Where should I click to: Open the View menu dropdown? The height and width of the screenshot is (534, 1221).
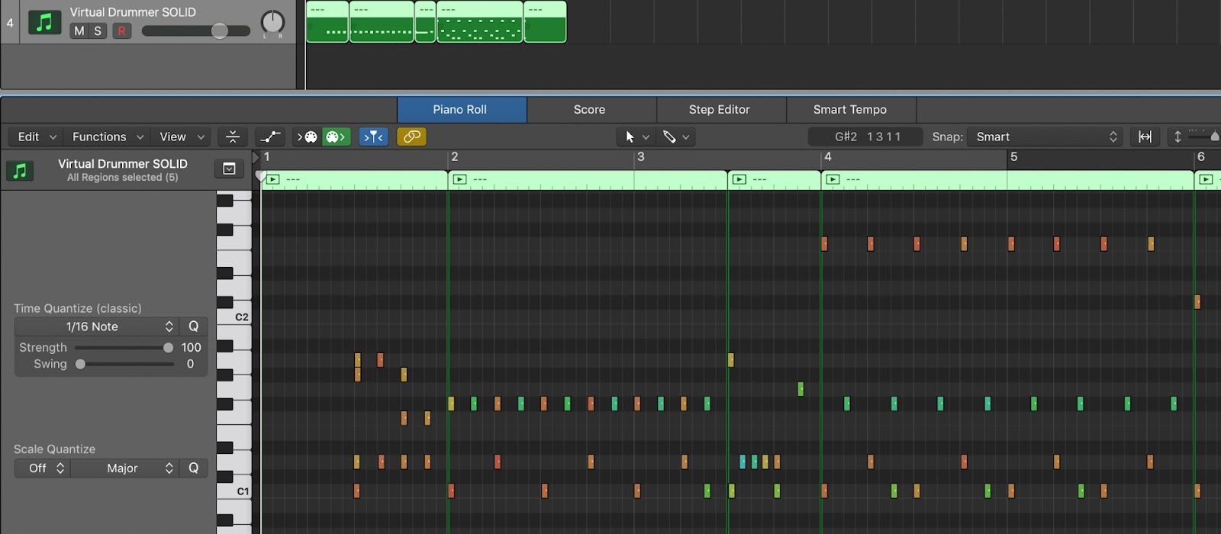click(x=182, y=137)
